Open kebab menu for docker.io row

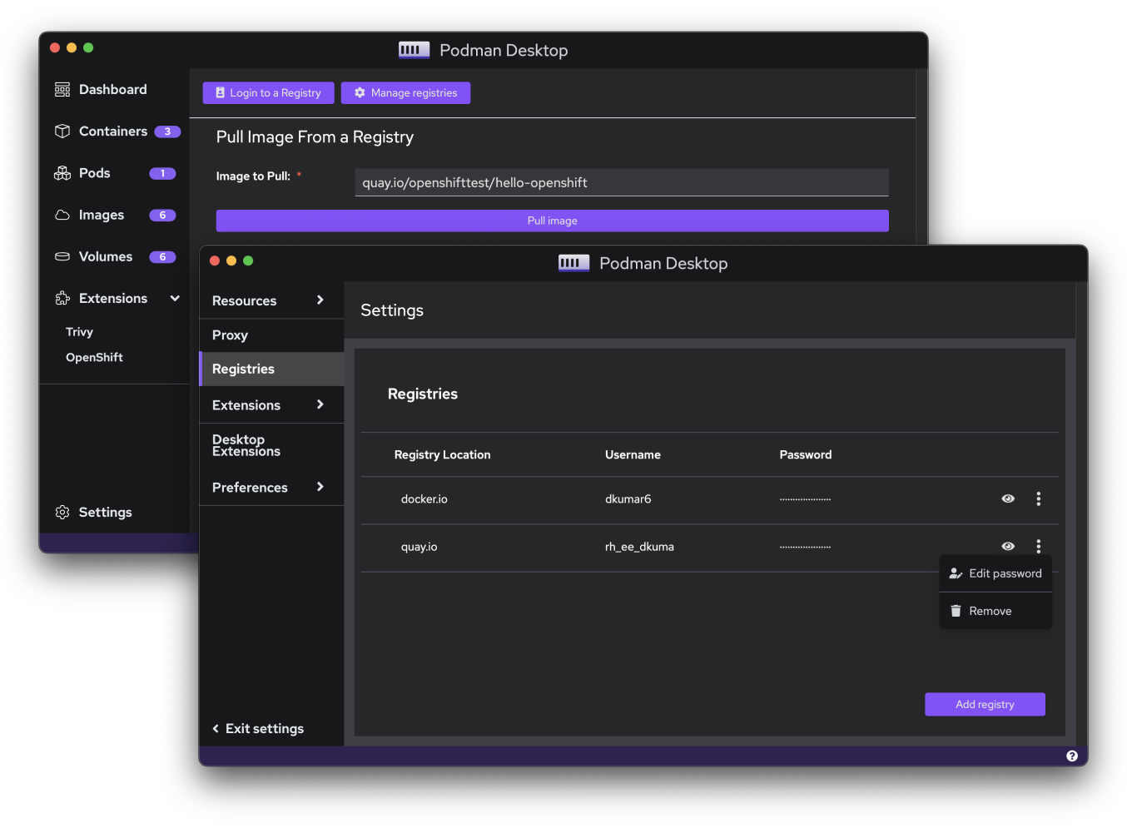click(x=1038, y=498)
